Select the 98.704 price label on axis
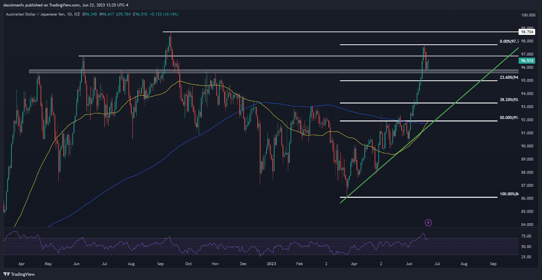542x280 pixels. [x=527, y=32]
